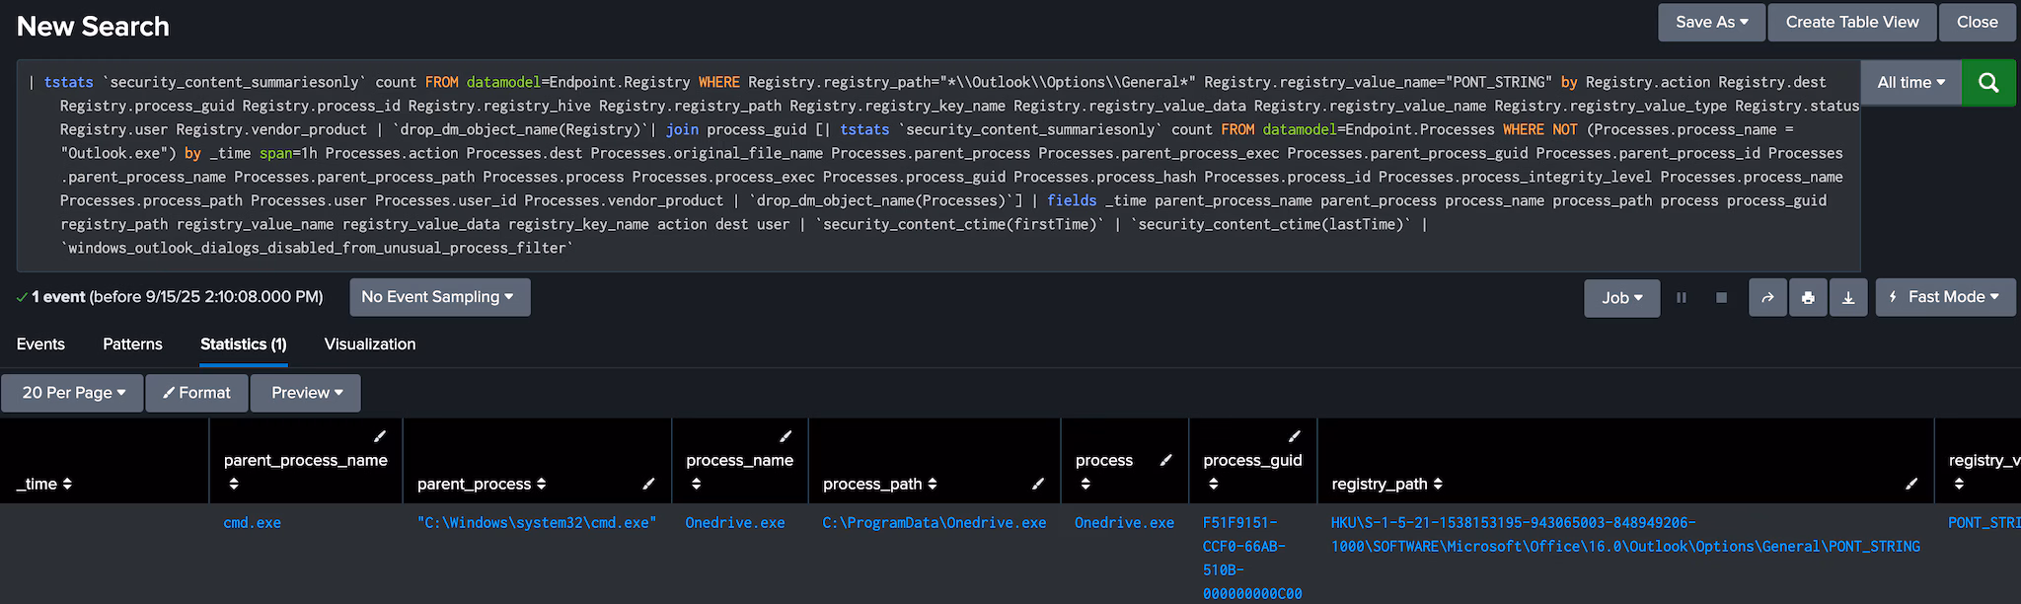The height and width of the screenshot is (604, 2021).
Task: Click the print results icon
Action: [1808, 298]
